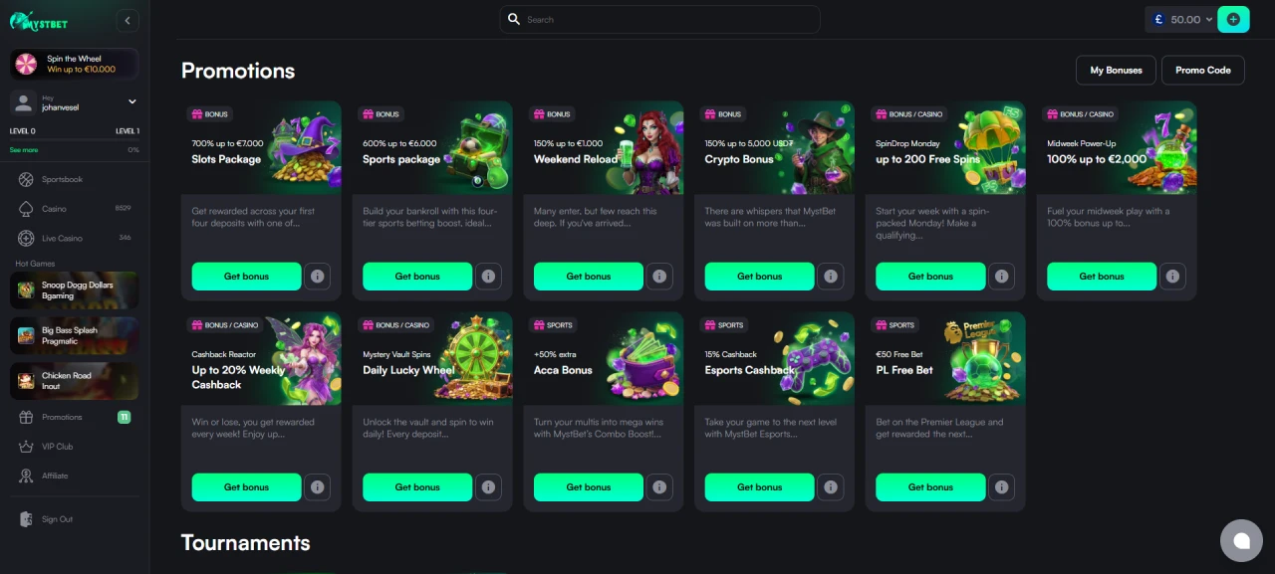
Task: Click the My Bonuses button
Action: (1116, 71)
